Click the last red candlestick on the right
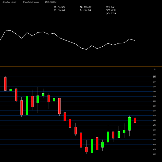 pyautogui.click(x=135, y=120)
